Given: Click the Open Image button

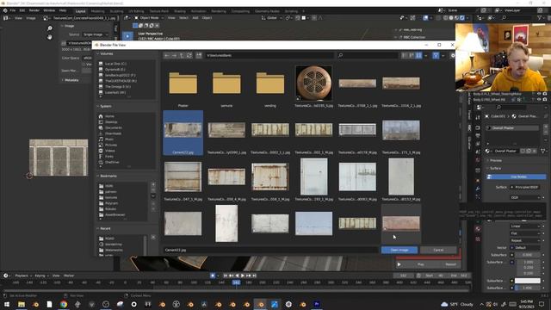Looking at the screenshot, I should pos(399,250).
